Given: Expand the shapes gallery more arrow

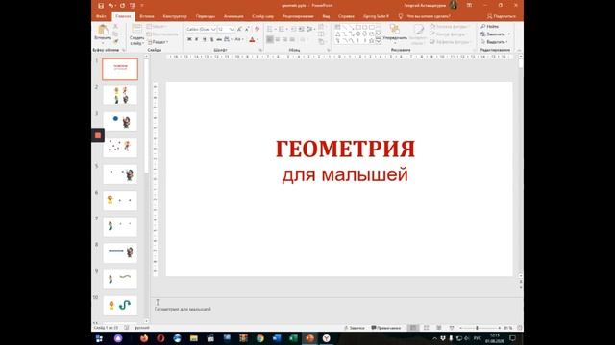Looking at the screenshot, I should (378, 40).
